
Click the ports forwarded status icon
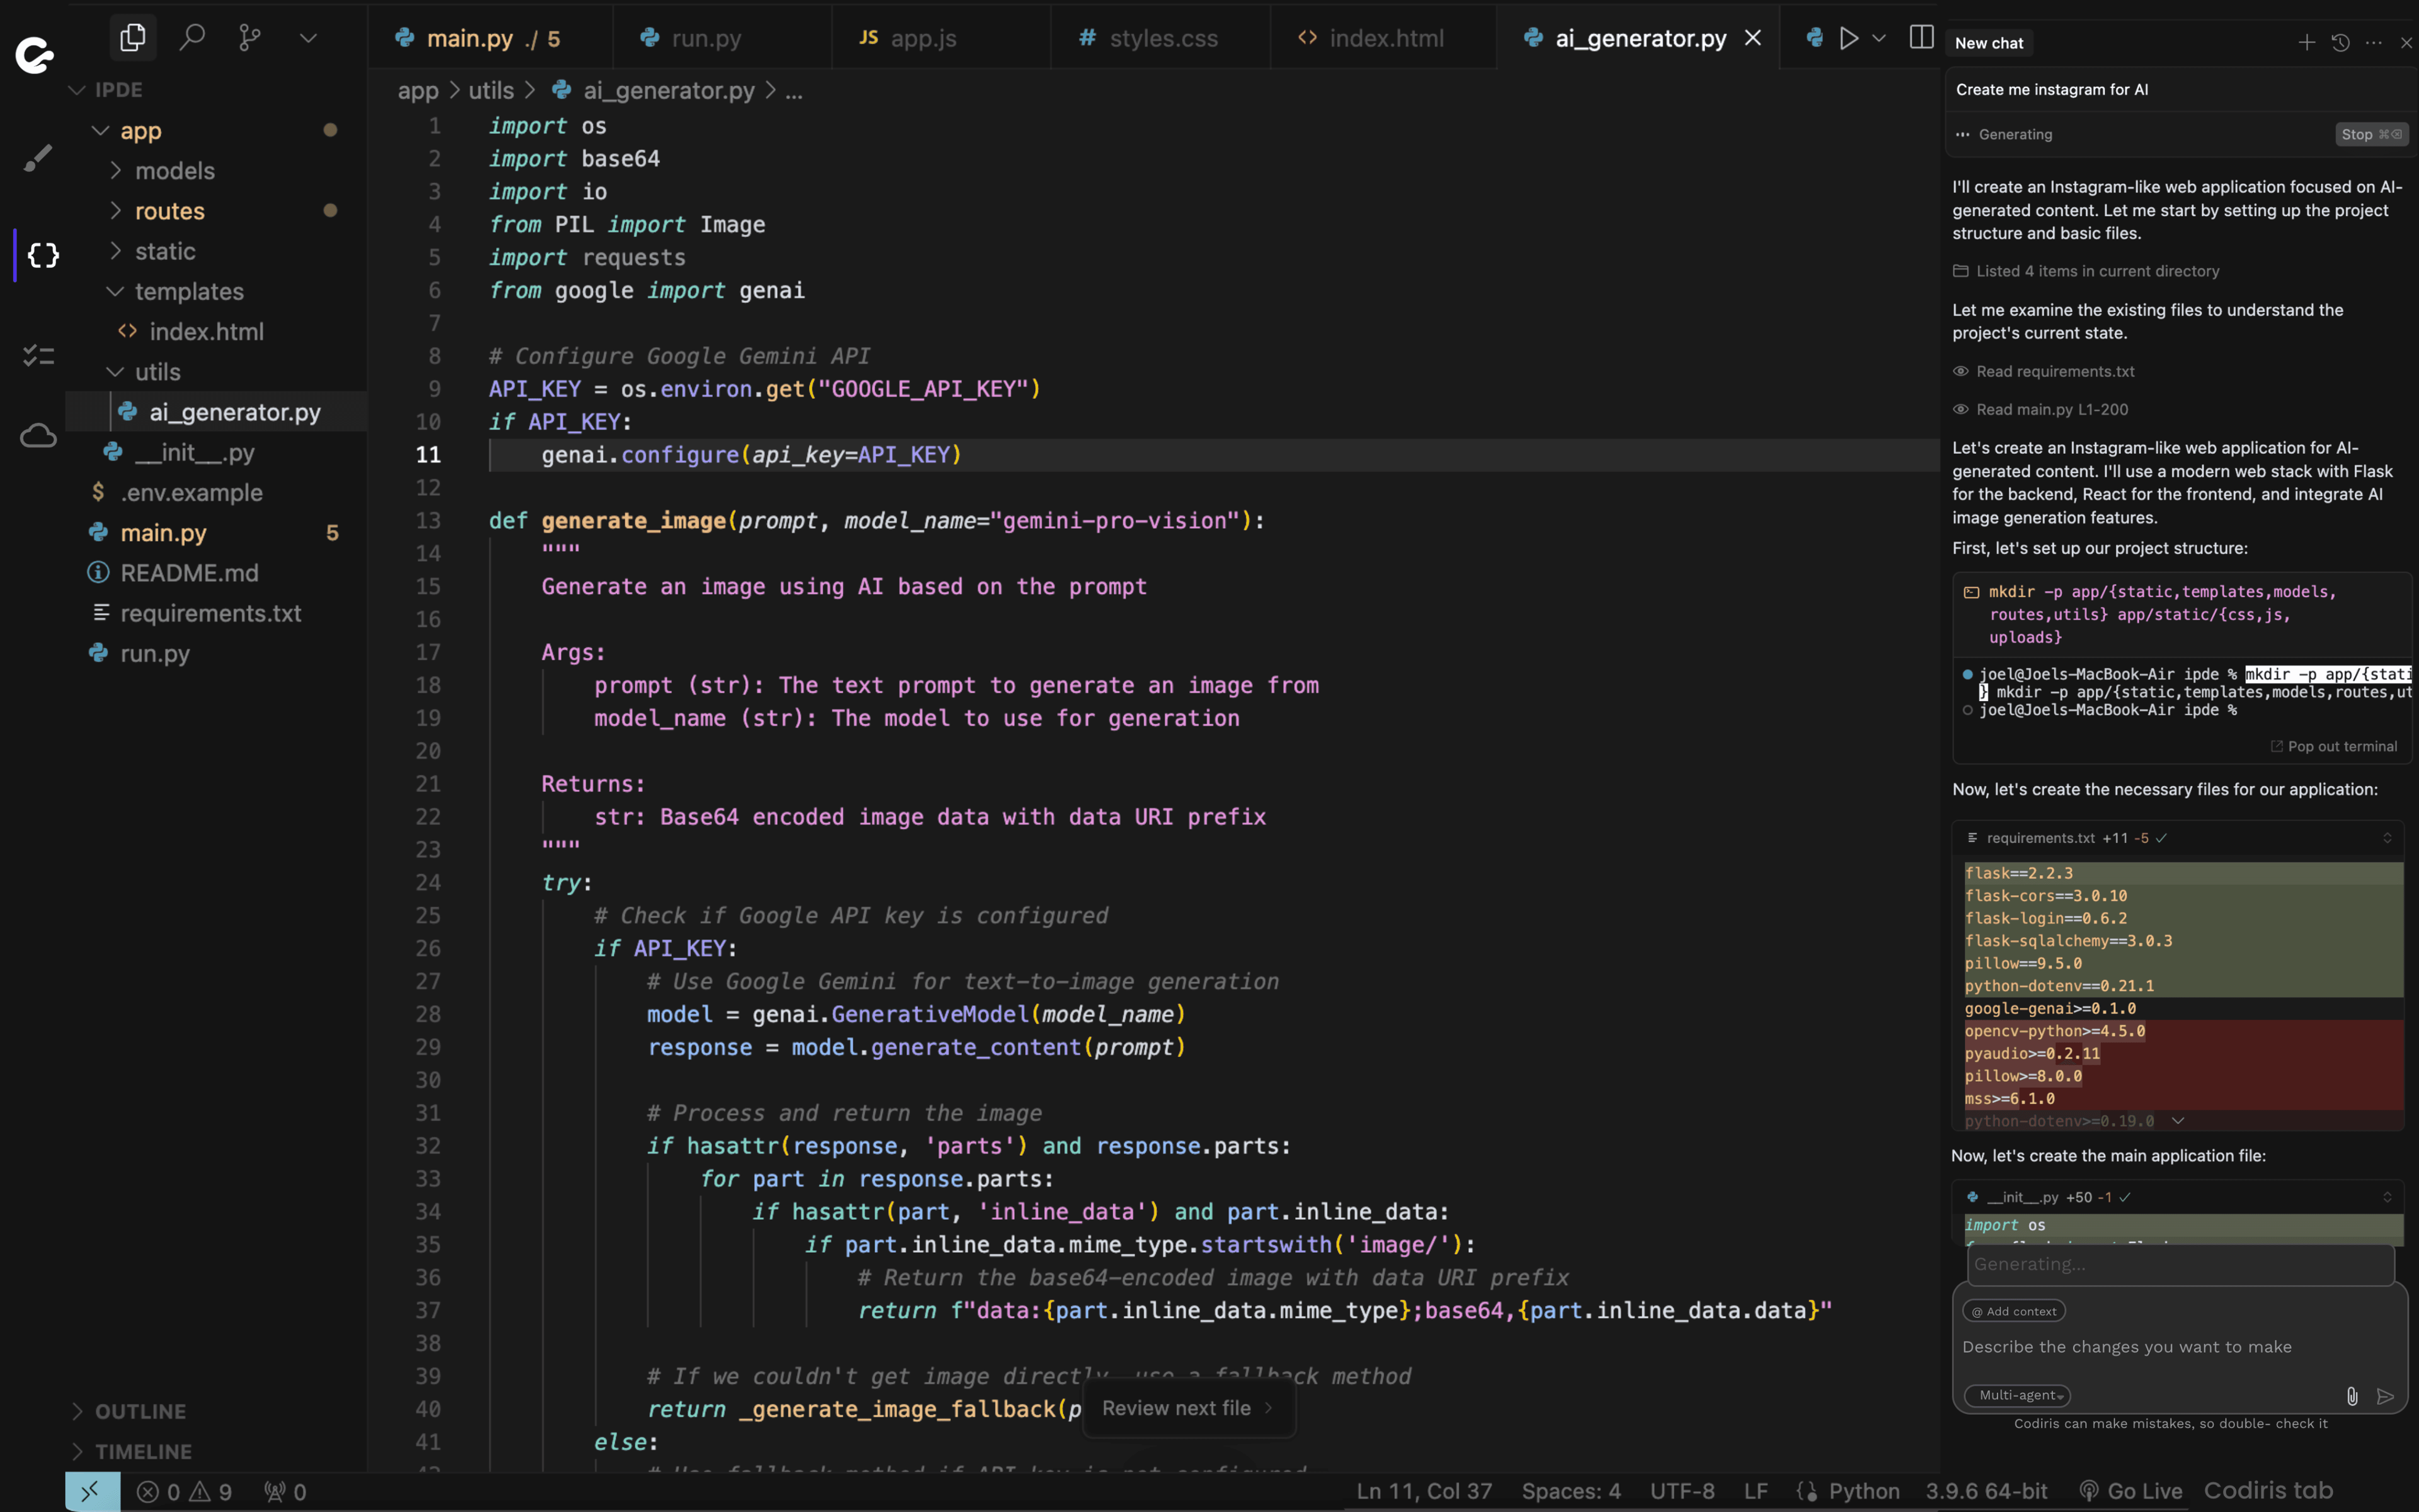285,1492
